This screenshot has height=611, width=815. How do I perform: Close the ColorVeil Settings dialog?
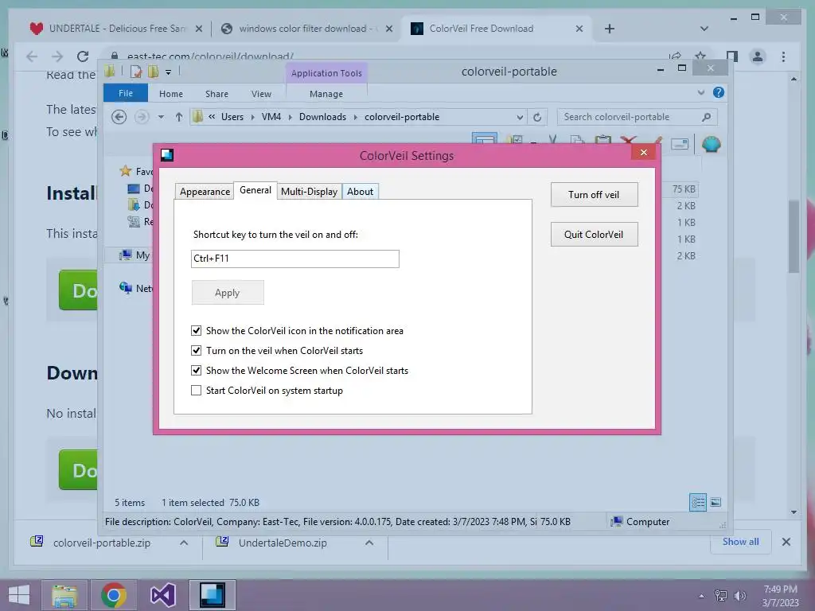644,152
